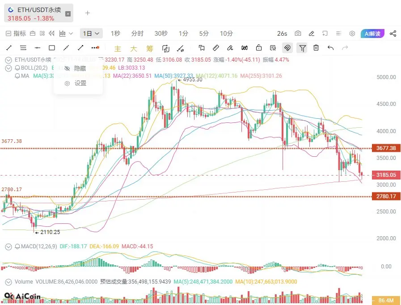This screenshot has width=401, height=305.
Task: Click the toolbox icon next to 指标
Action: click(x=33, y=33)
